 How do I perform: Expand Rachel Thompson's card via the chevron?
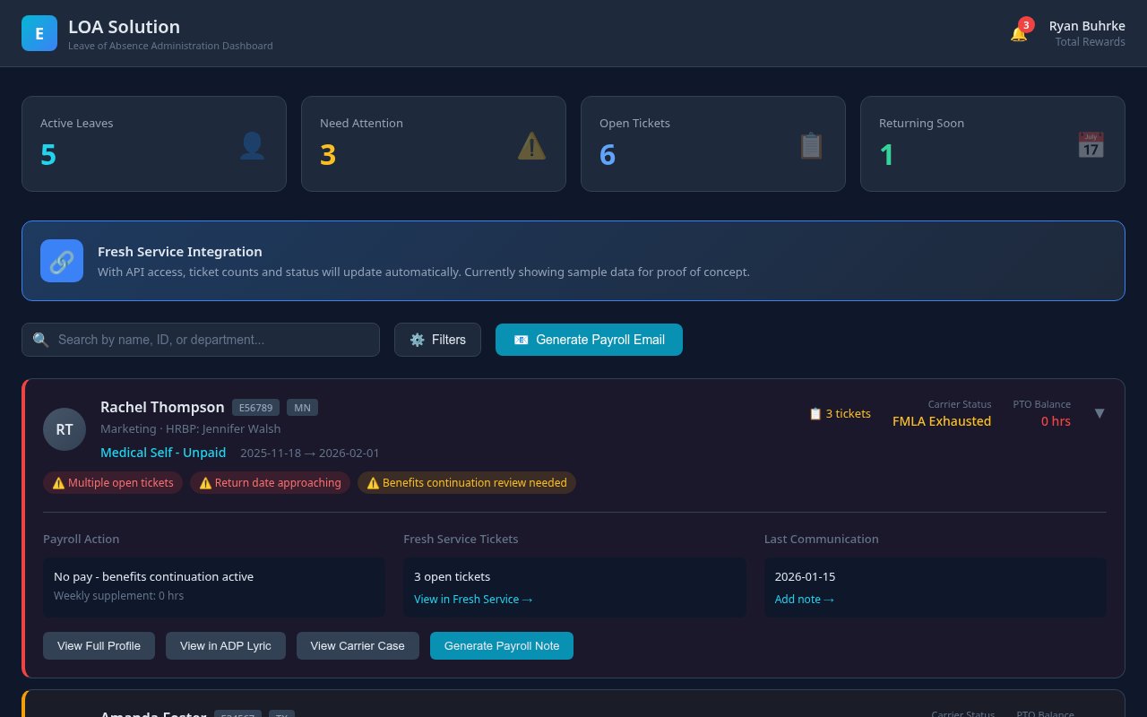(1100, 413)
